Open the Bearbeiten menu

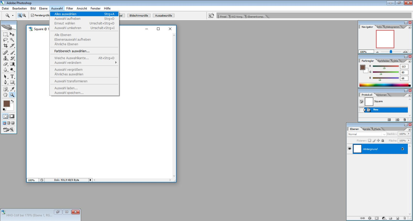point(20,8)
